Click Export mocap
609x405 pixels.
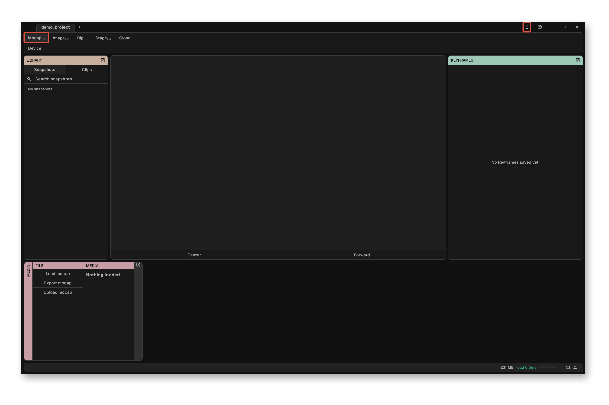click(58, 283)
